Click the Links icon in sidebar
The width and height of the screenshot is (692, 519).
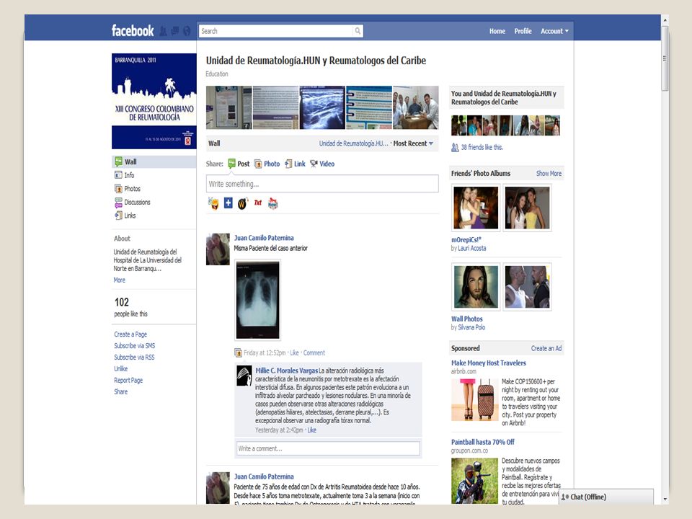click(118, 216)
